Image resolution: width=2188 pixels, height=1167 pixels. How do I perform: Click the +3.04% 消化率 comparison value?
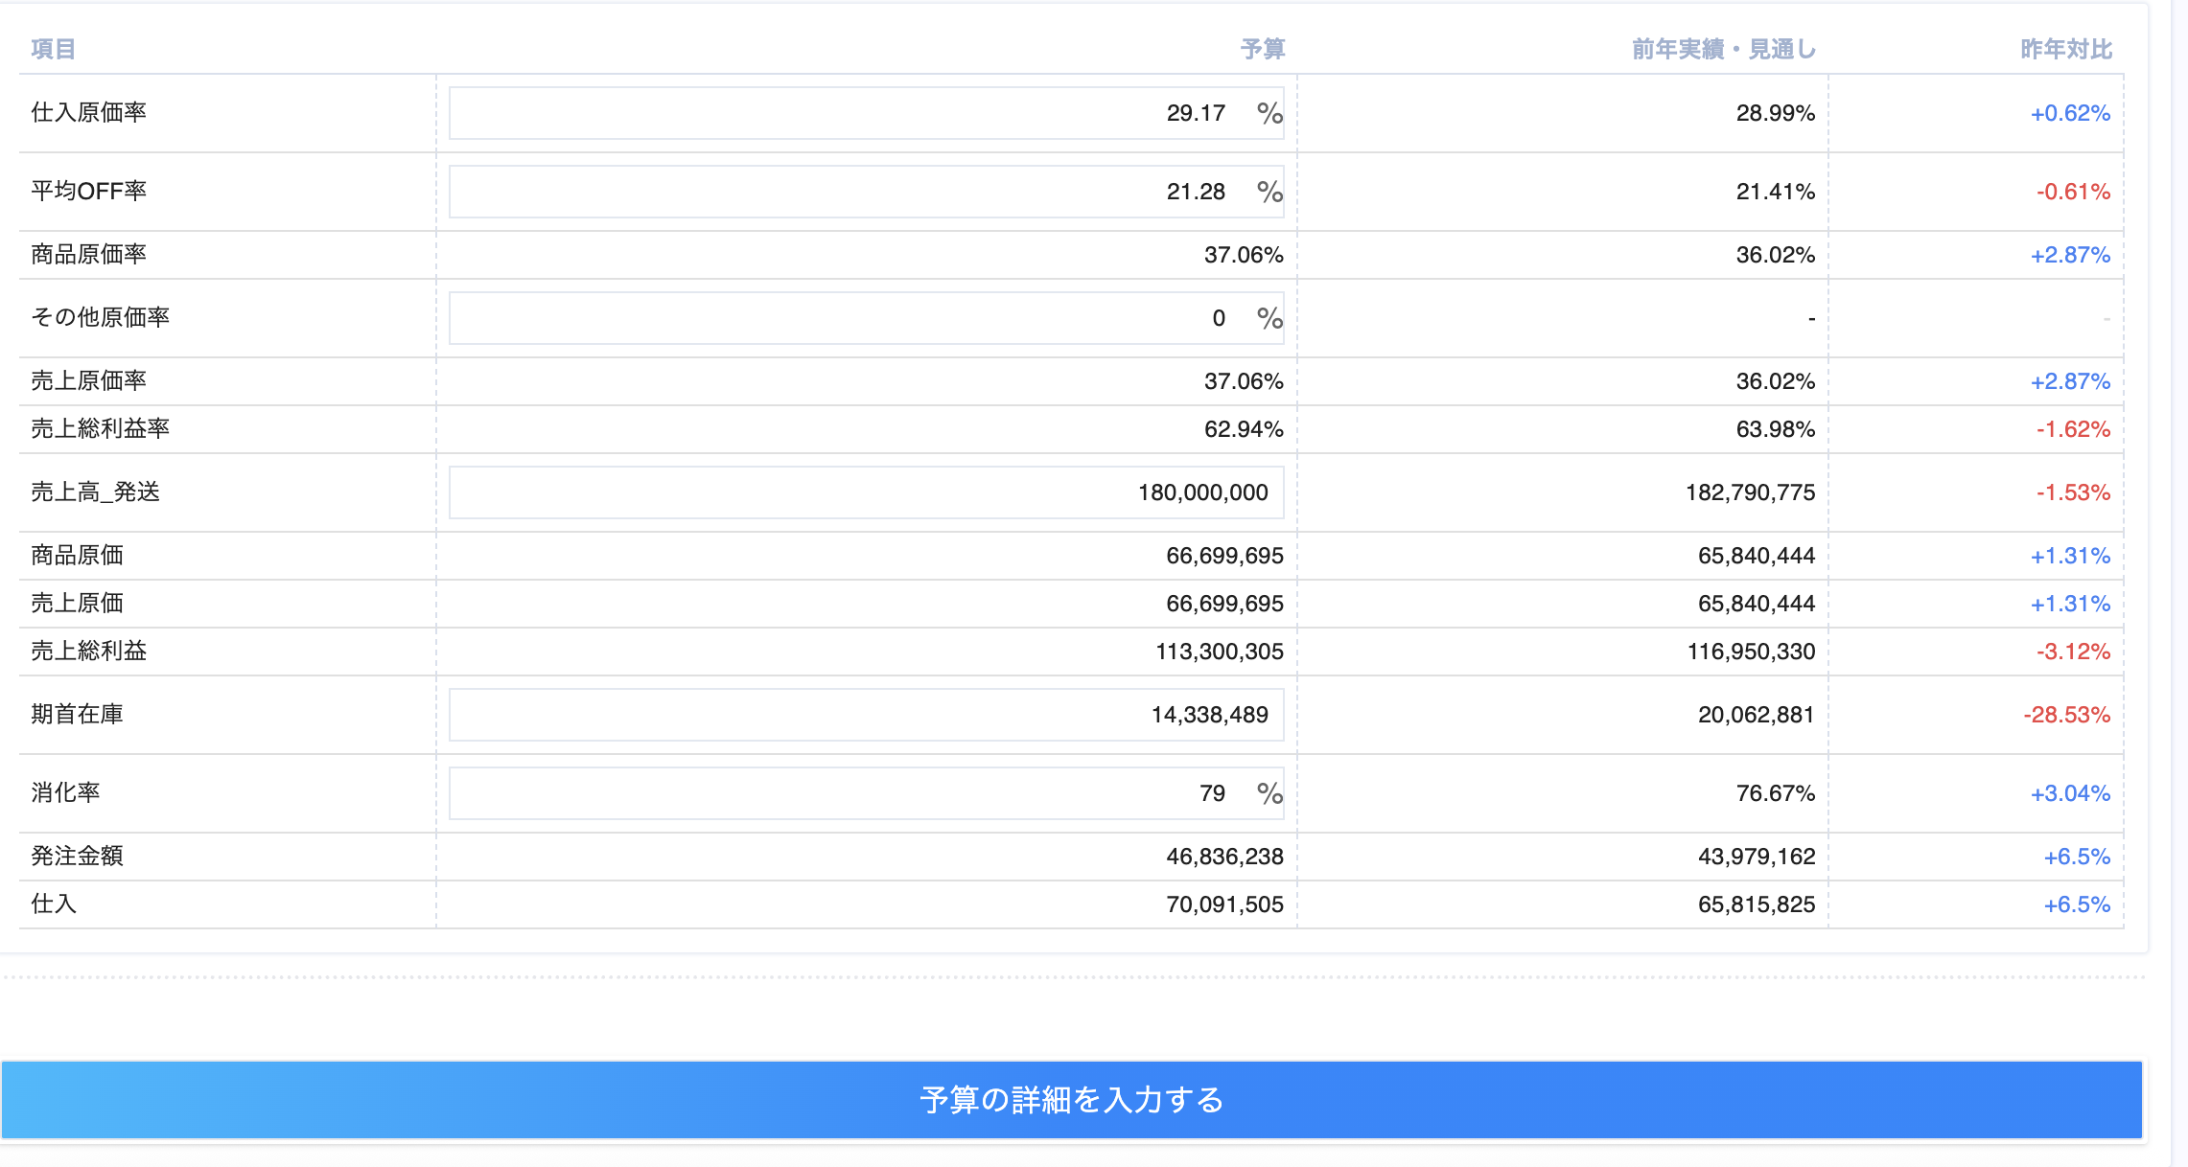tap(2069, 793)
